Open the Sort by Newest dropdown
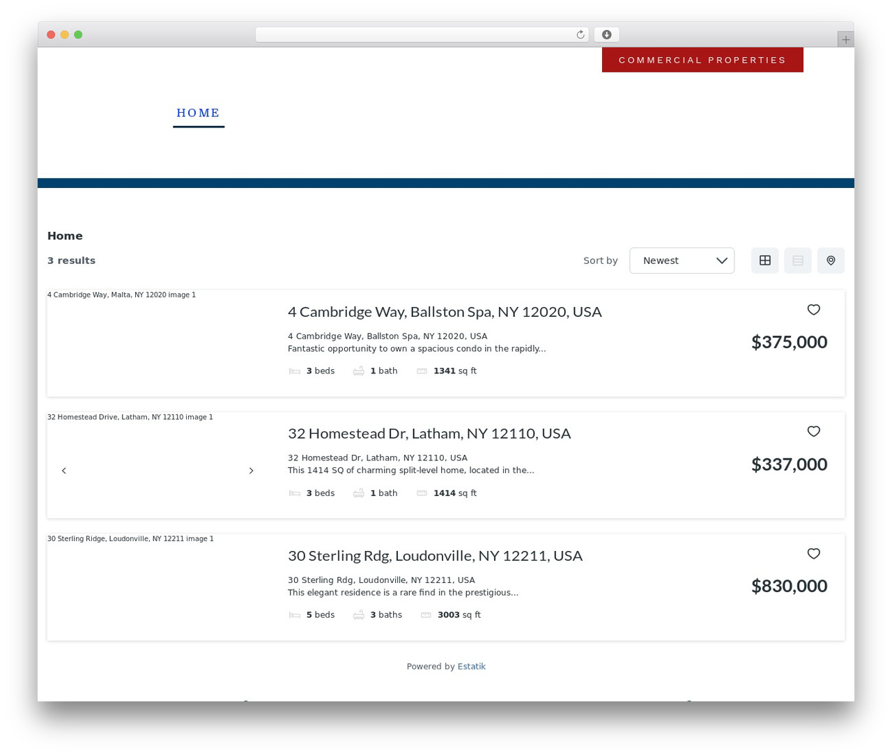Image resolution: width=892 pixels, height=755 pixels. [x=682, y=260]
